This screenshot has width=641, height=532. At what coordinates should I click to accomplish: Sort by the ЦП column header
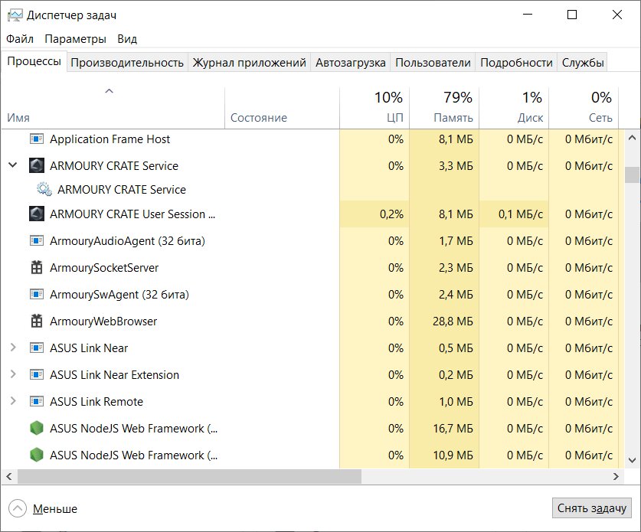point(374,108)
